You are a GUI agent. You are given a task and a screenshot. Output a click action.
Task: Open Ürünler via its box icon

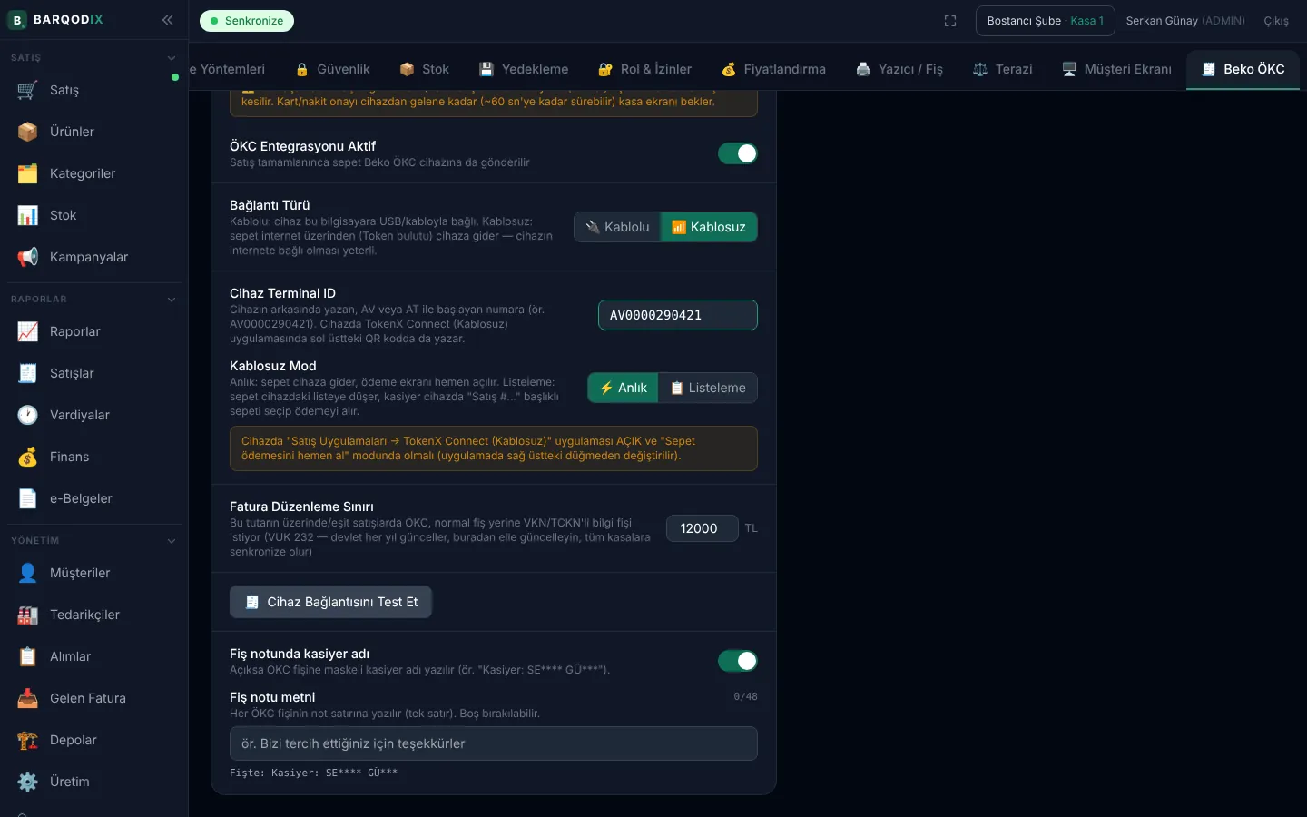point(28,132)
